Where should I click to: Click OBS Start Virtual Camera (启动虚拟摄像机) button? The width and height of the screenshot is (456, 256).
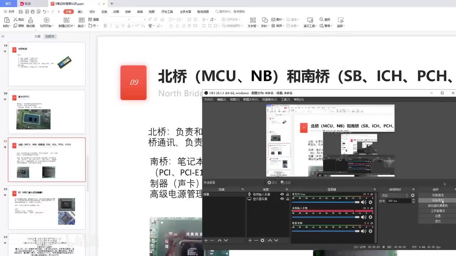tap(438, 206)
